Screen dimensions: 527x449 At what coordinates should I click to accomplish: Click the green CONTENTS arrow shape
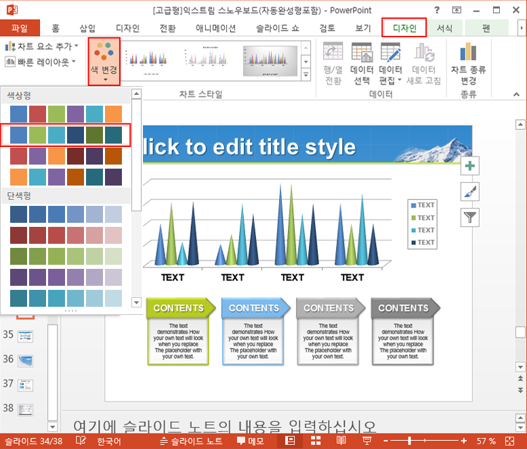pos(181,308)
